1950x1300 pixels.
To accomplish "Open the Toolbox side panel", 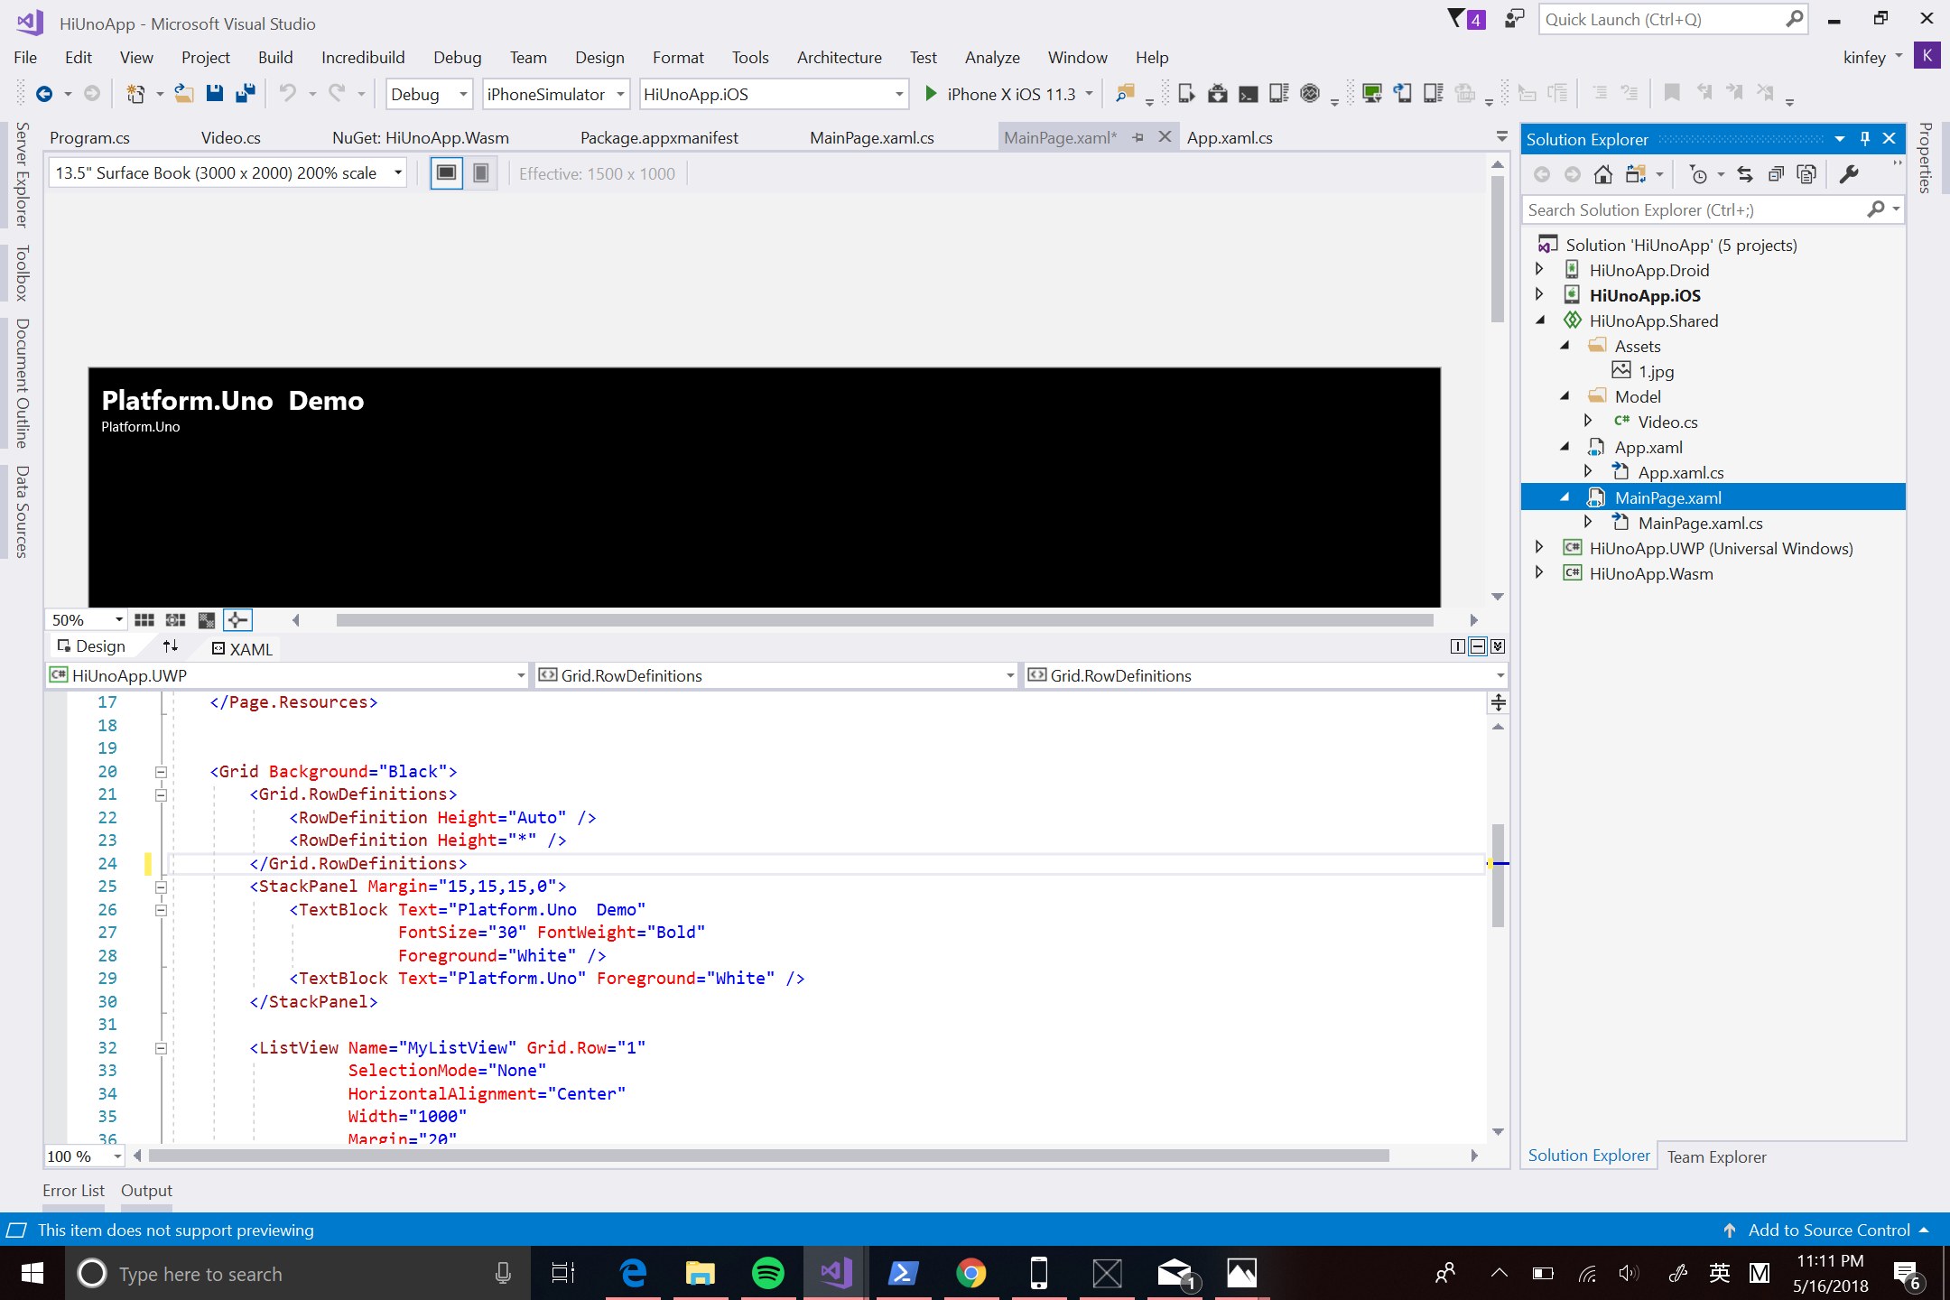I will point(23,273).
